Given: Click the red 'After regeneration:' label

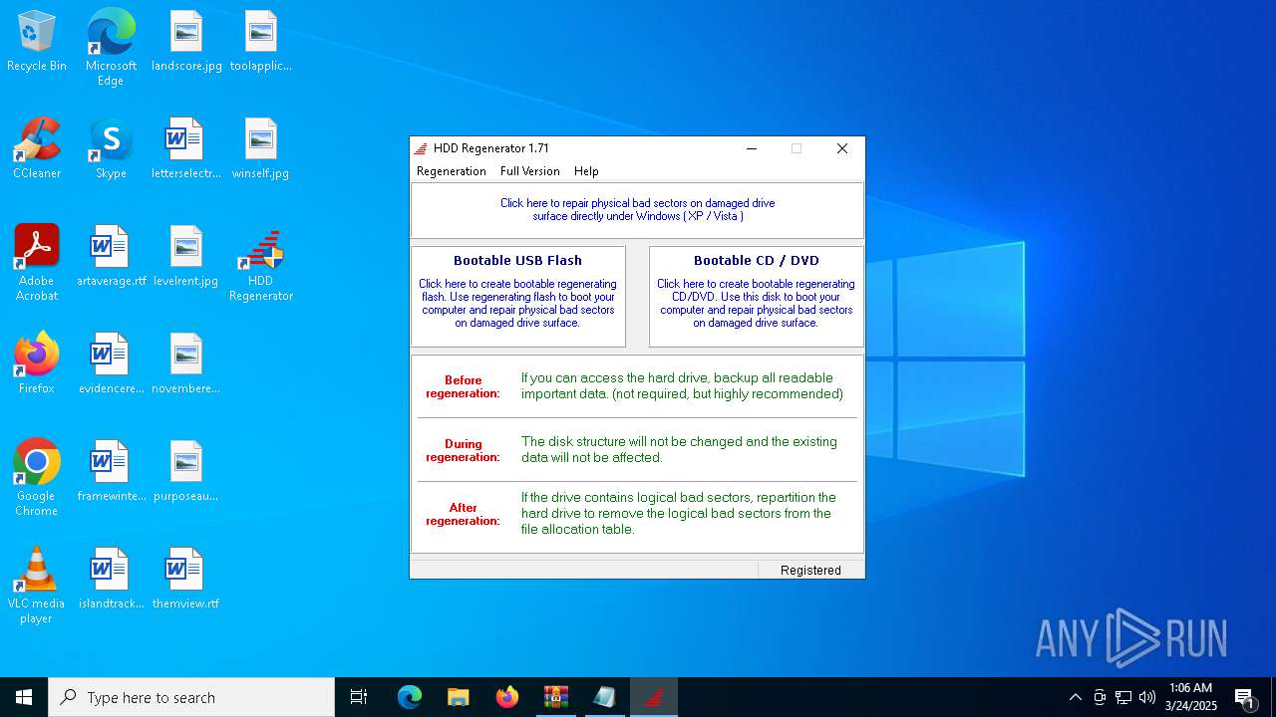Looking at the screenshot, I should coord(463,514).
